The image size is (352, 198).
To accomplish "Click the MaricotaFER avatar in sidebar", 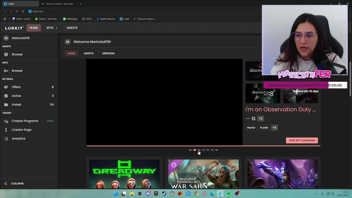I will pyautogui.click(x=6, y=38).
